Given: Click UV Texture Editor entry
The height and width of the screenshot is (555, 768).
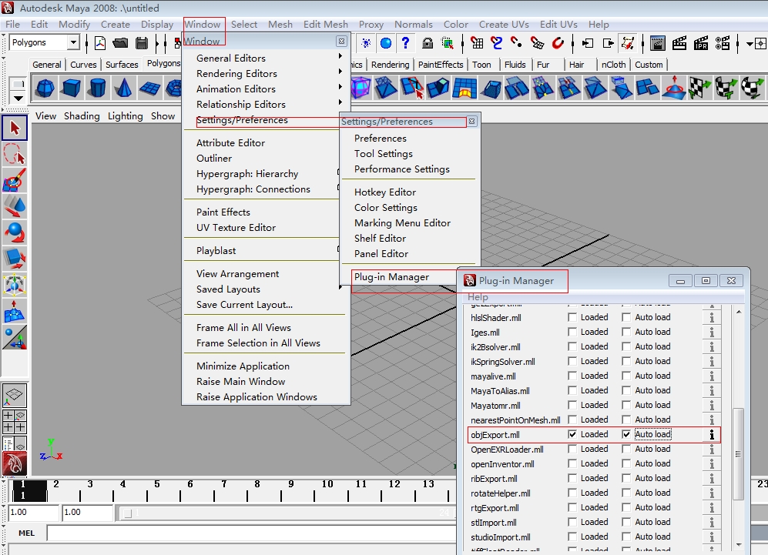Looking at the screenshot, I should coord(236,228).
